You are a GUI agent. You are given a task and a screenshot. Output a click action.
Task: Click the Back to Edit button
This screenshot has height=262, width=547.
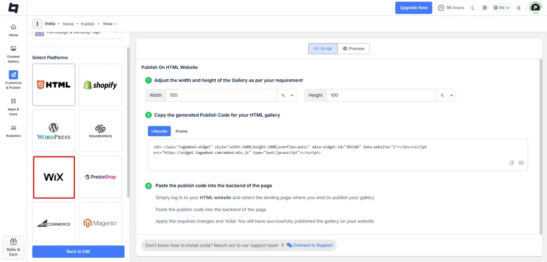78,251
